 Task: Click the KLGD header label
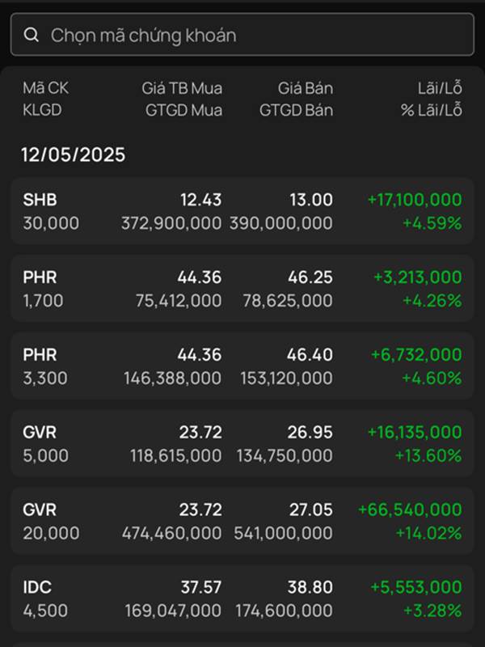(x=42, y=110)
